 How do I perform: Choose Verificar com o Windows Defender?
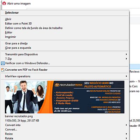[x=27, y=63]
